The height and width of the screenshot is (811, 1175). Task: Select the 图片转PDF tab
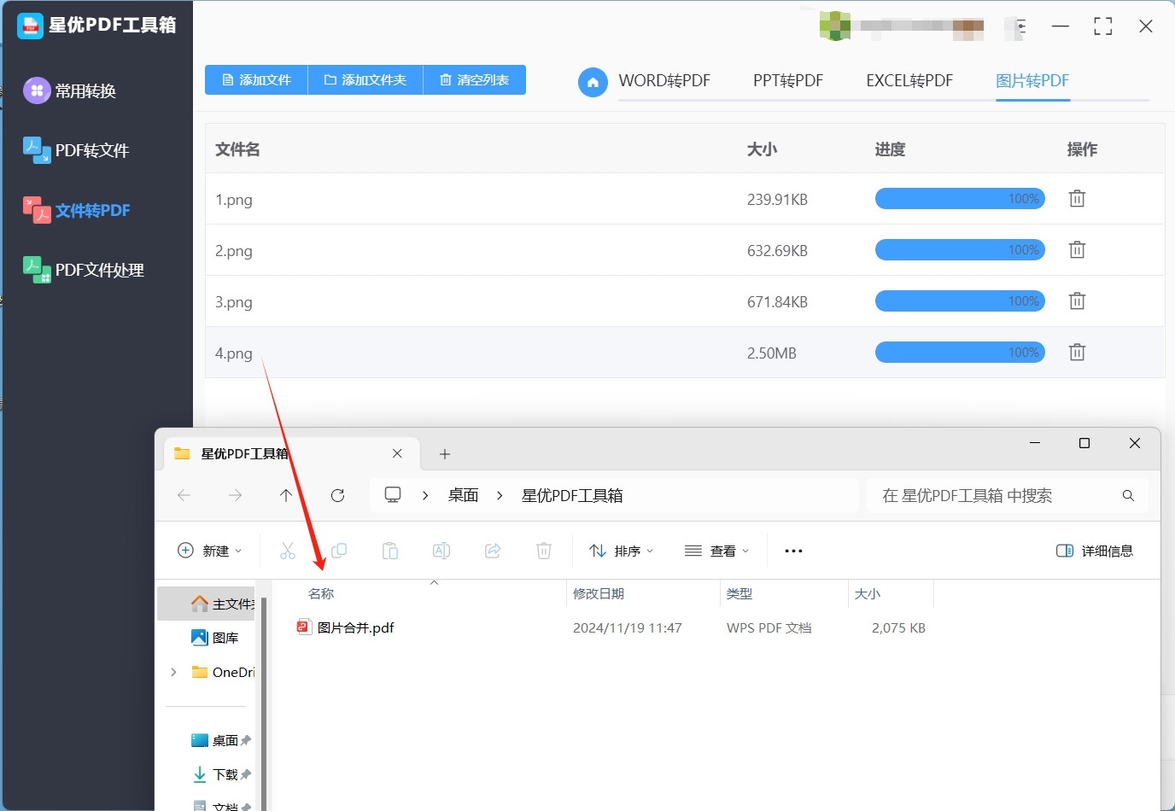(1032, 81)
